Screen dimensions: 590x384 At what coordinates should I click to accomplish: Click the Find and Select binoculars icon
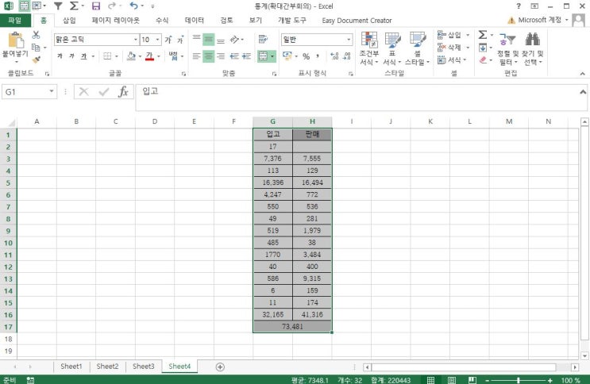tap(533, 39)
